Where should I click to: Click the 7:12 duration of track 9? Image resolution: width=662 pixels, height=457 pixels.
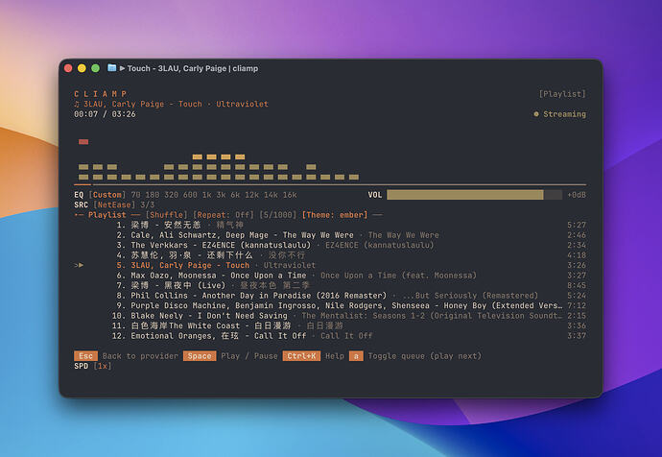pyautogui.click(x=577, y=306)
